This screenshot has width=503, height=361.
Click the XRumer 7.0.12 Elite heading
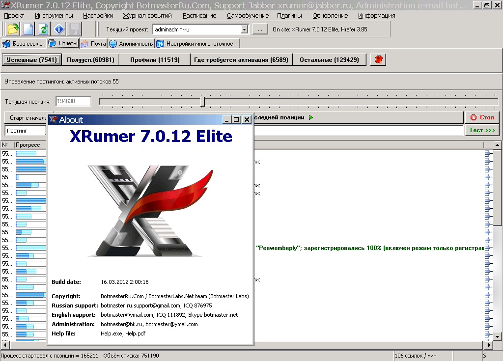[x=151, y=136]
